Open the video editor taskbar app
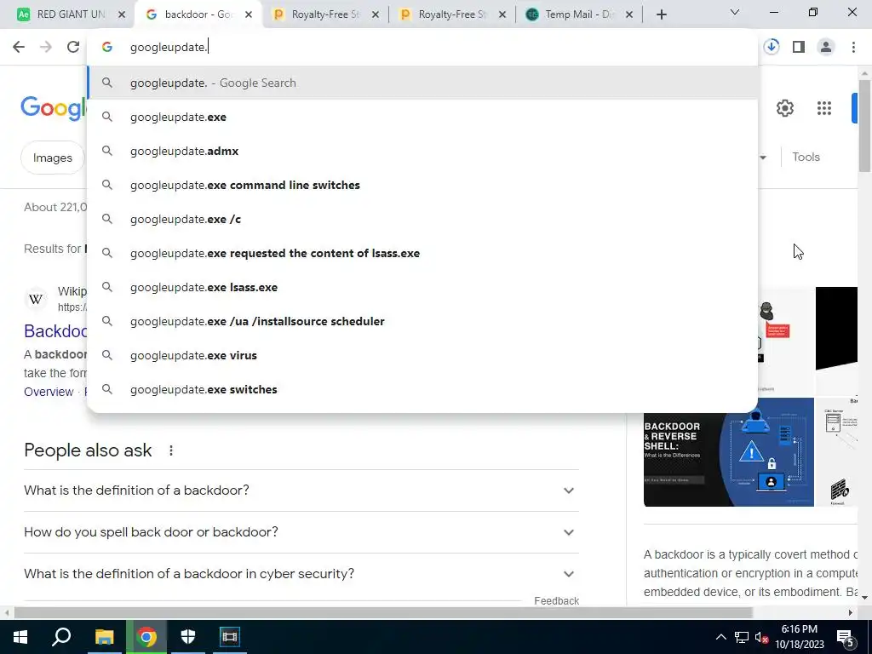The image size is (872, 654). [229, 637]
